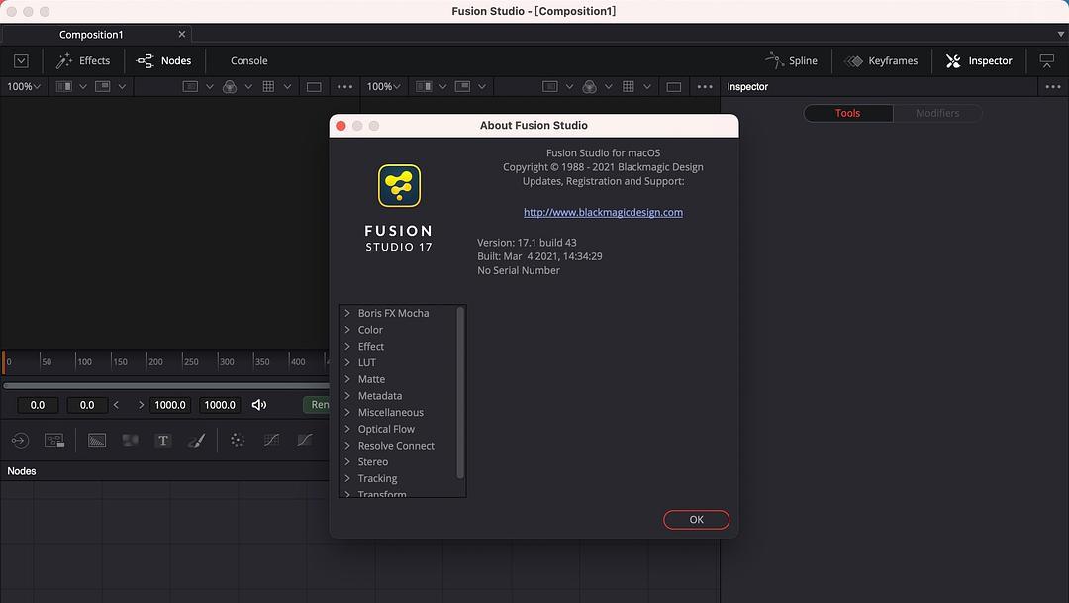Open the blackmagicdesign.com link
The width and height of the screenshot is (1069, 603).
click(x=603, y=212)
